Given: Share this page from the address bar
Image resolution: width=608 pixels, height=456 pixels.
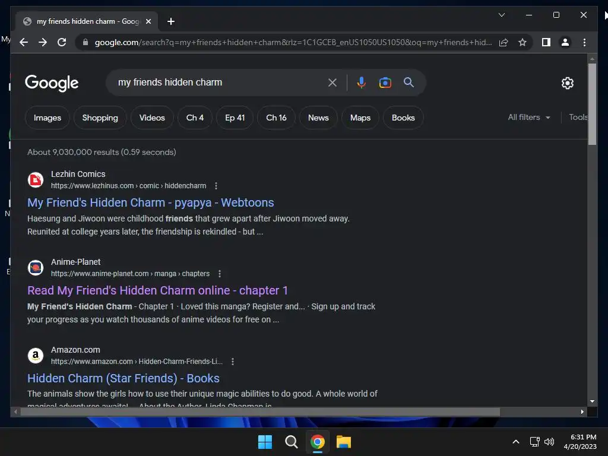Looking at the screenshot, I should point(503,42).
